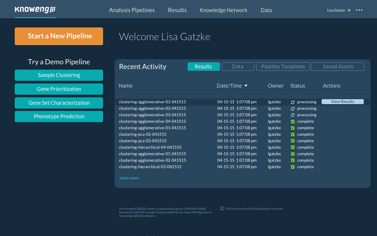
Task: Switch to the Pipeline Templates tab
Action: [283, 67]
